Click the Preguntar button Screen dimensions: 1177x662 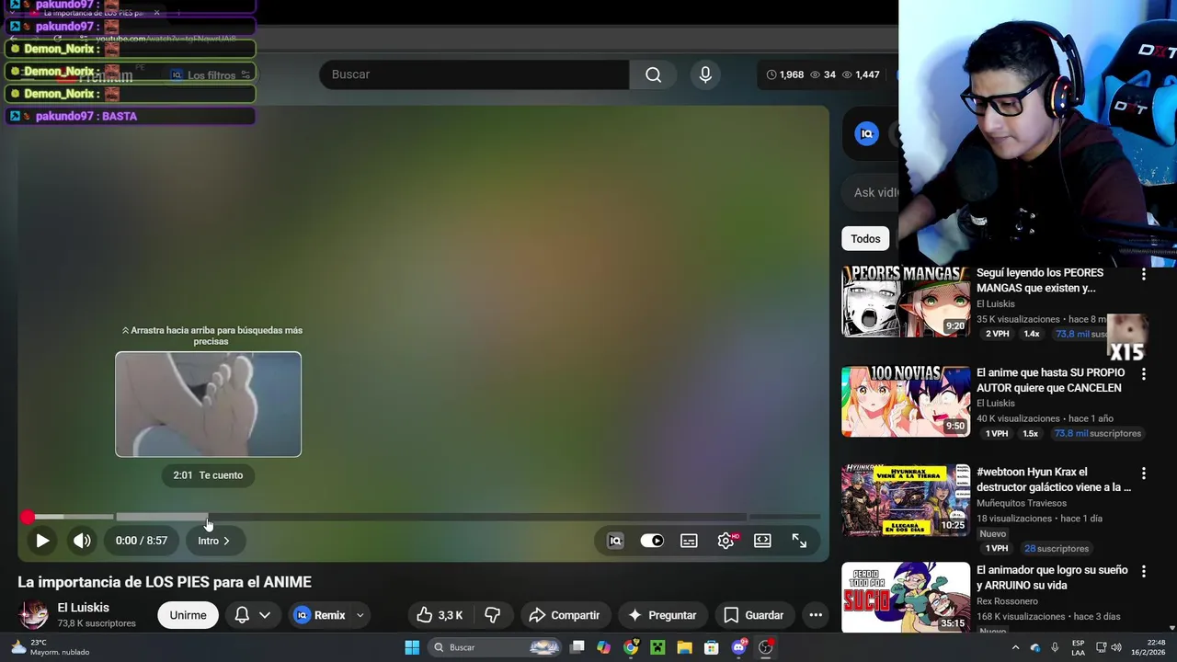coord(662,615)
